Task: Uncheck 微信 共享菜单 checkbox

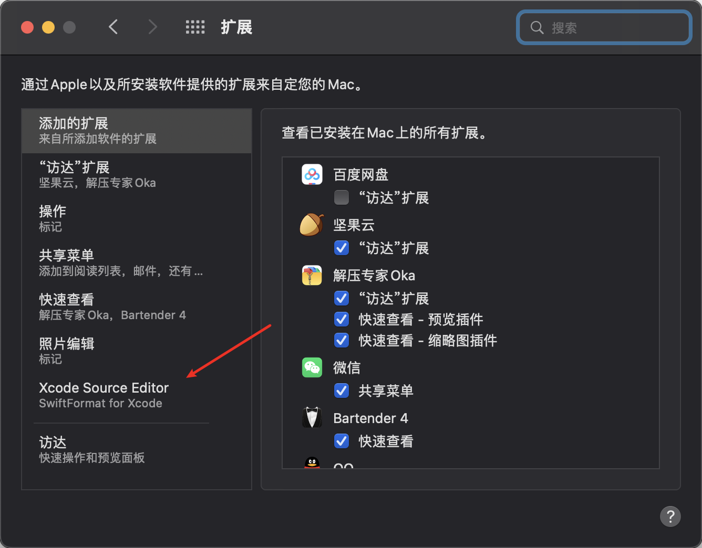Action: (x=342, y=391)
